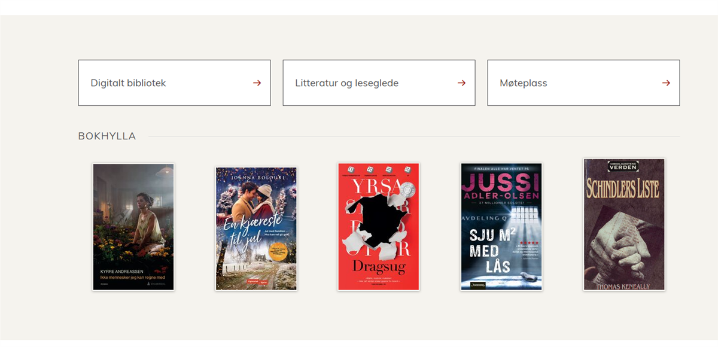Open the Schindlers liste book cover
This screenshot has width=718, height=347.
(x=624, y=224)
